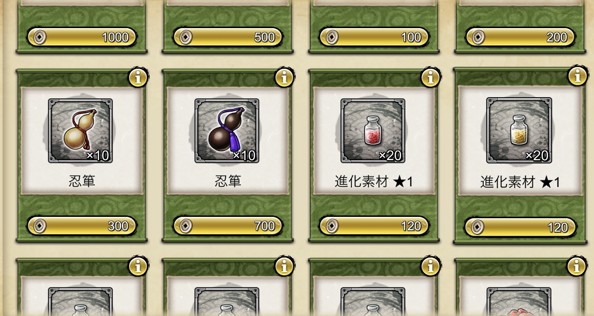Viewport: 594px width, 316px height.
Task: Buy black gourd for 700 coins
Action: [x=228, y=226]
